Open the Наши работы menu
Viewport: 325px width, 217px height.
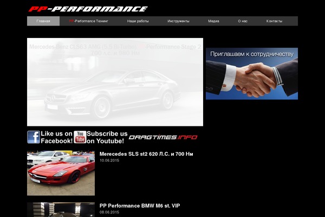(x=138, y=21)
